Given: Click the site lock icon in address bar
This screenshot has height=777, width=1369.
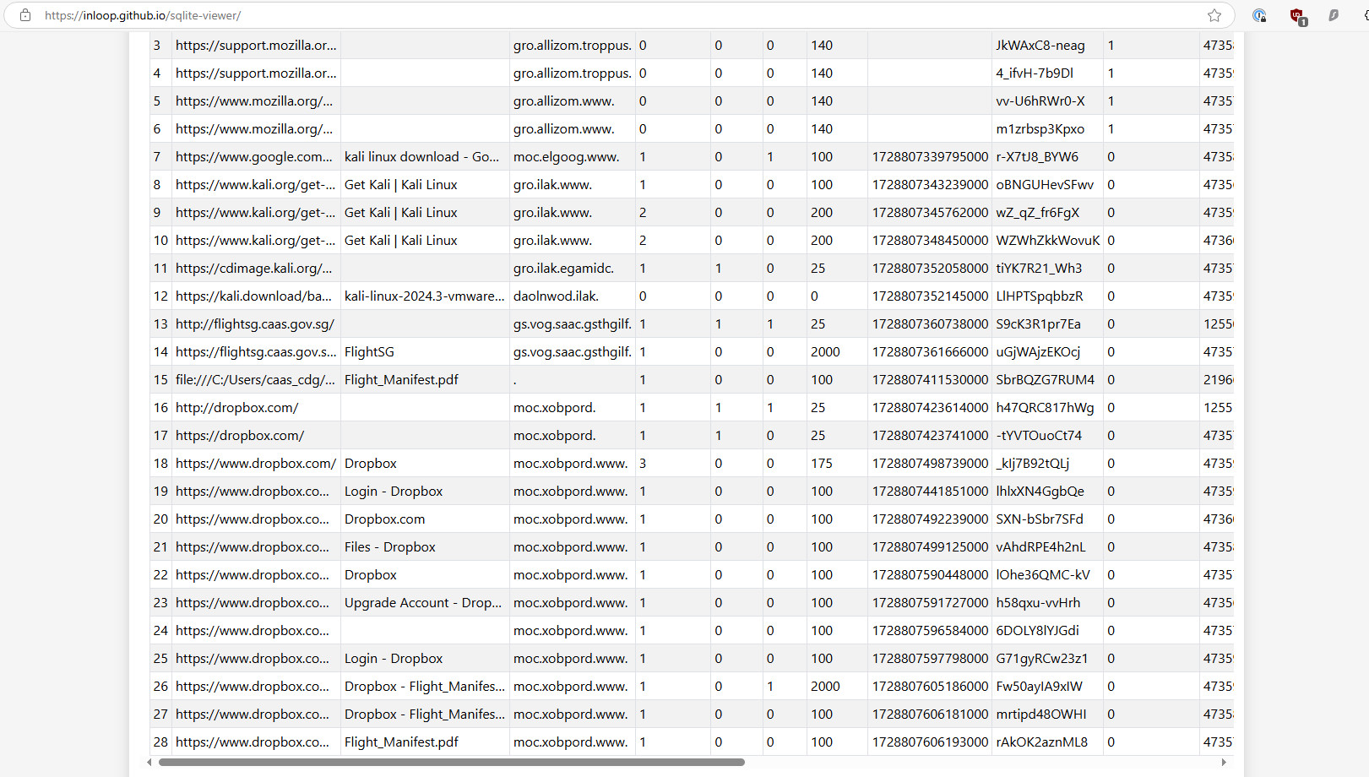Looking at the screenshot, I should click(x=25, y=15).
